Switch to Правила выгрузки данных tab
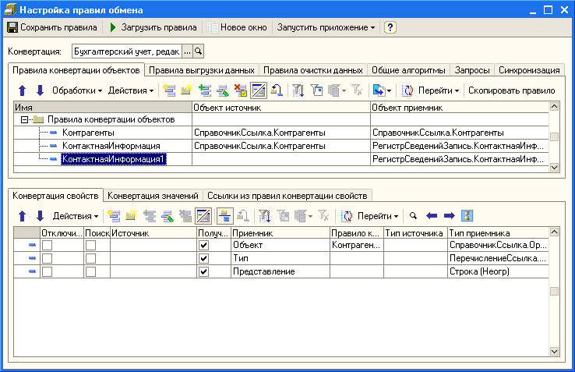This screenshot has width=575, height=372. tap(201, 70)
